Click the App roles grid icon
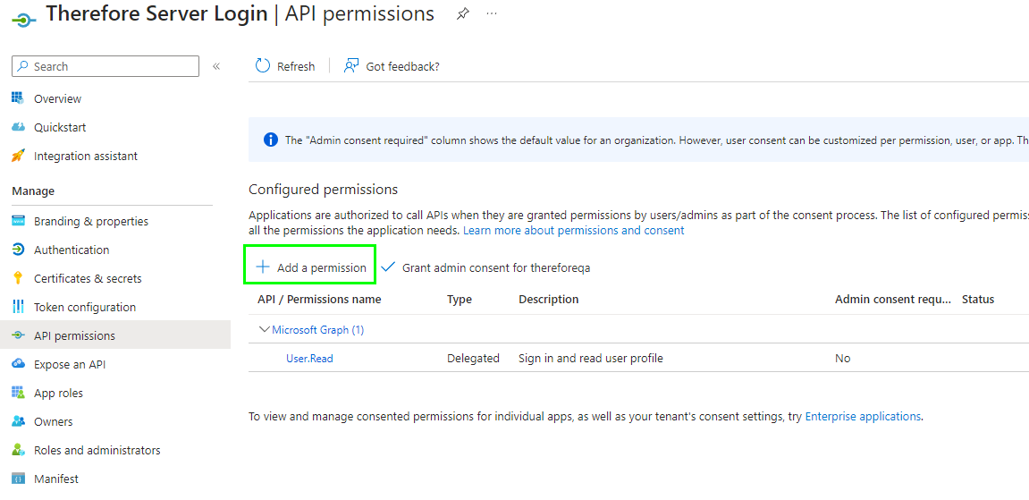 point(19,393)
